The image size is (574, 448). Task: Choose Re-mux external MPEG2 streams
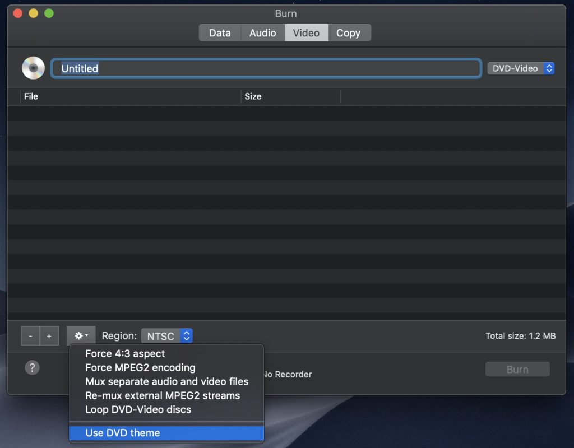tap(163, 396)
